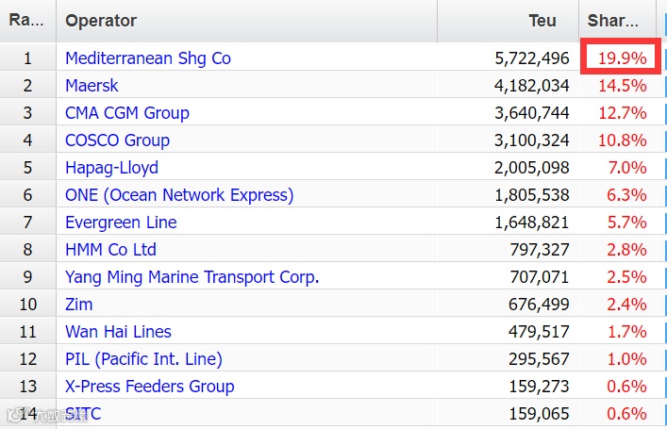Select Teu value 707,071
The image size is (667, 429).
click(540, 277)
